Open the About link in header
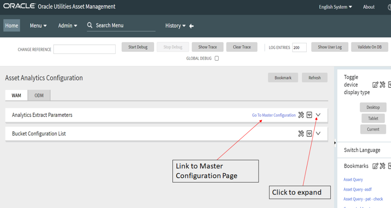Image resolution: width=391 pixels, height=208 pixels. [x=368, y=7]
